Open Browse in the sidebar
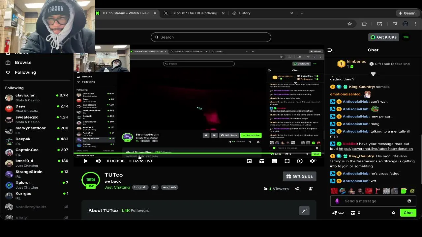422x237 pixels. coord(23,63)
